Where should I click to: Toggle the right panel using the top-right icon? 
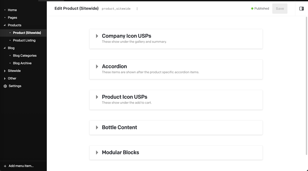301,8
